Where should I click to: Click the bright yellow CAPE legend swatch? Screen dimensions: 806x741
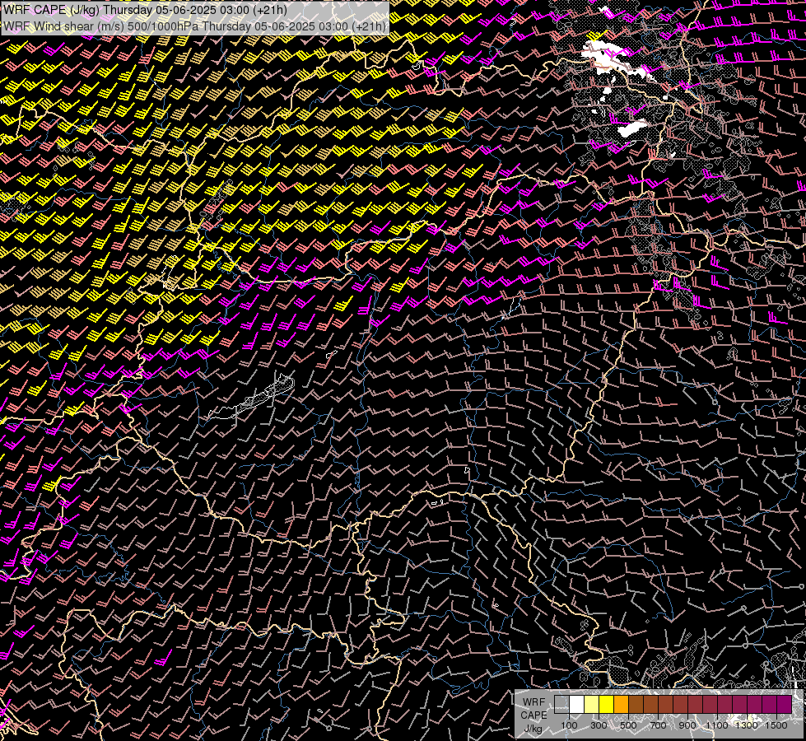607,704
